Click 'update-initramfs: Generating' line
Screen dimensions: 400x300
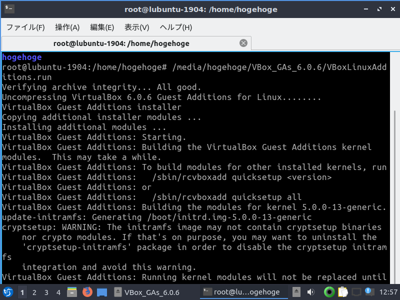click(x=157, y=217)
